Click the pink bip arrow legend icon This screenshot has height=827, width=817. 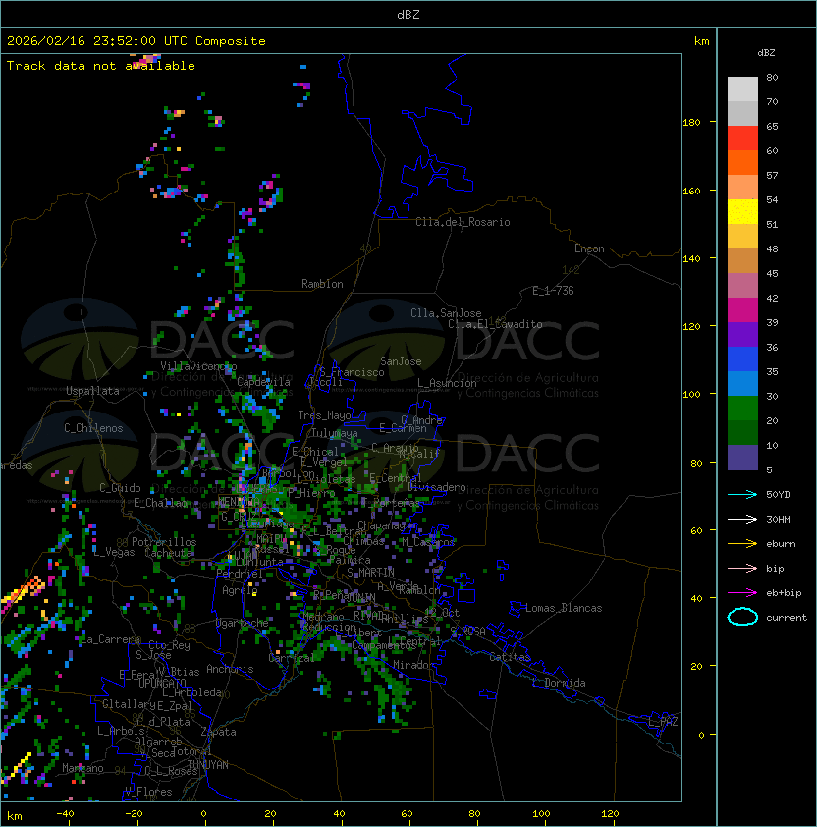click(x=742, y=568)
